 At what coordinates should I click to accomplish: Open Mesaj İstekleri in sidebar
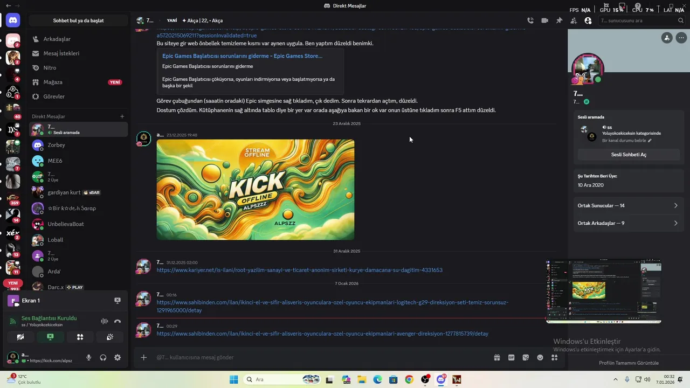pos(78,53)
